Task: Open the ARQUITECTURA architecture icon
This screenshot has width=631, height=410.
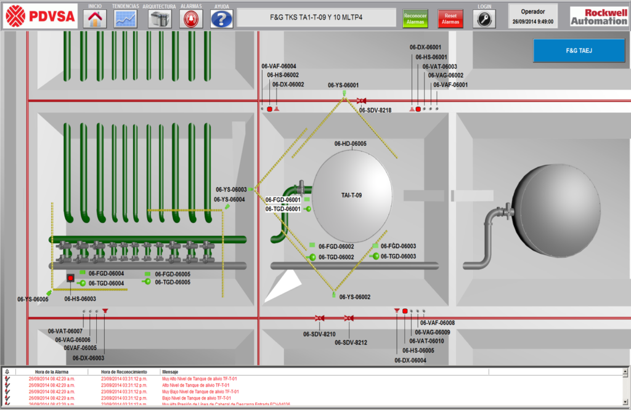Action: click(160, 19)
